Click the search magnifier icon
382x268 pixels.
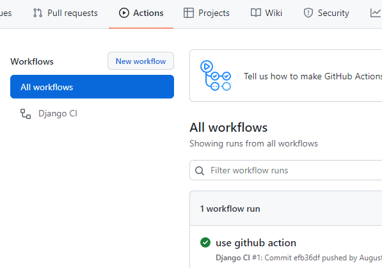tap(200, 171)
